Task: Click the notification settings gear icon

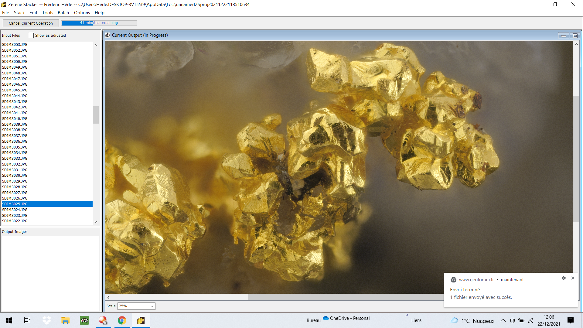Action: pyautogui.click(x=564, y=278)
